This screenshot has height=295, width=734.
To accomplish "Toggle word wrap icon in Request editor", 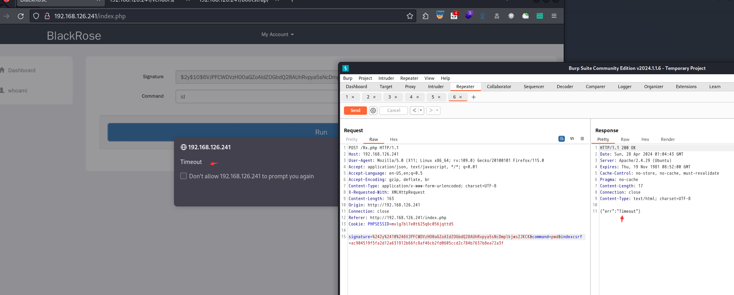I will (561, 139).
